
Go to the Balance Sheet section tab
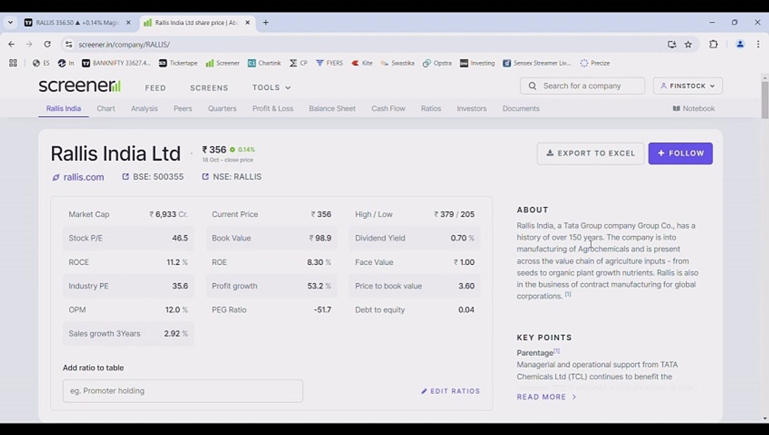pyautogui.click(x=332, y=108)
